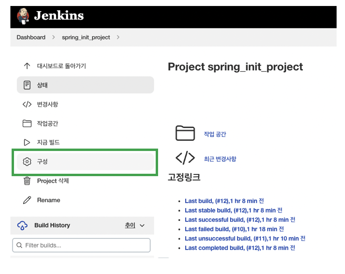Viewport: 345px width, 274px height.
Task: Click the 지금 빌드 play icon
Action: tap(27, 142)
